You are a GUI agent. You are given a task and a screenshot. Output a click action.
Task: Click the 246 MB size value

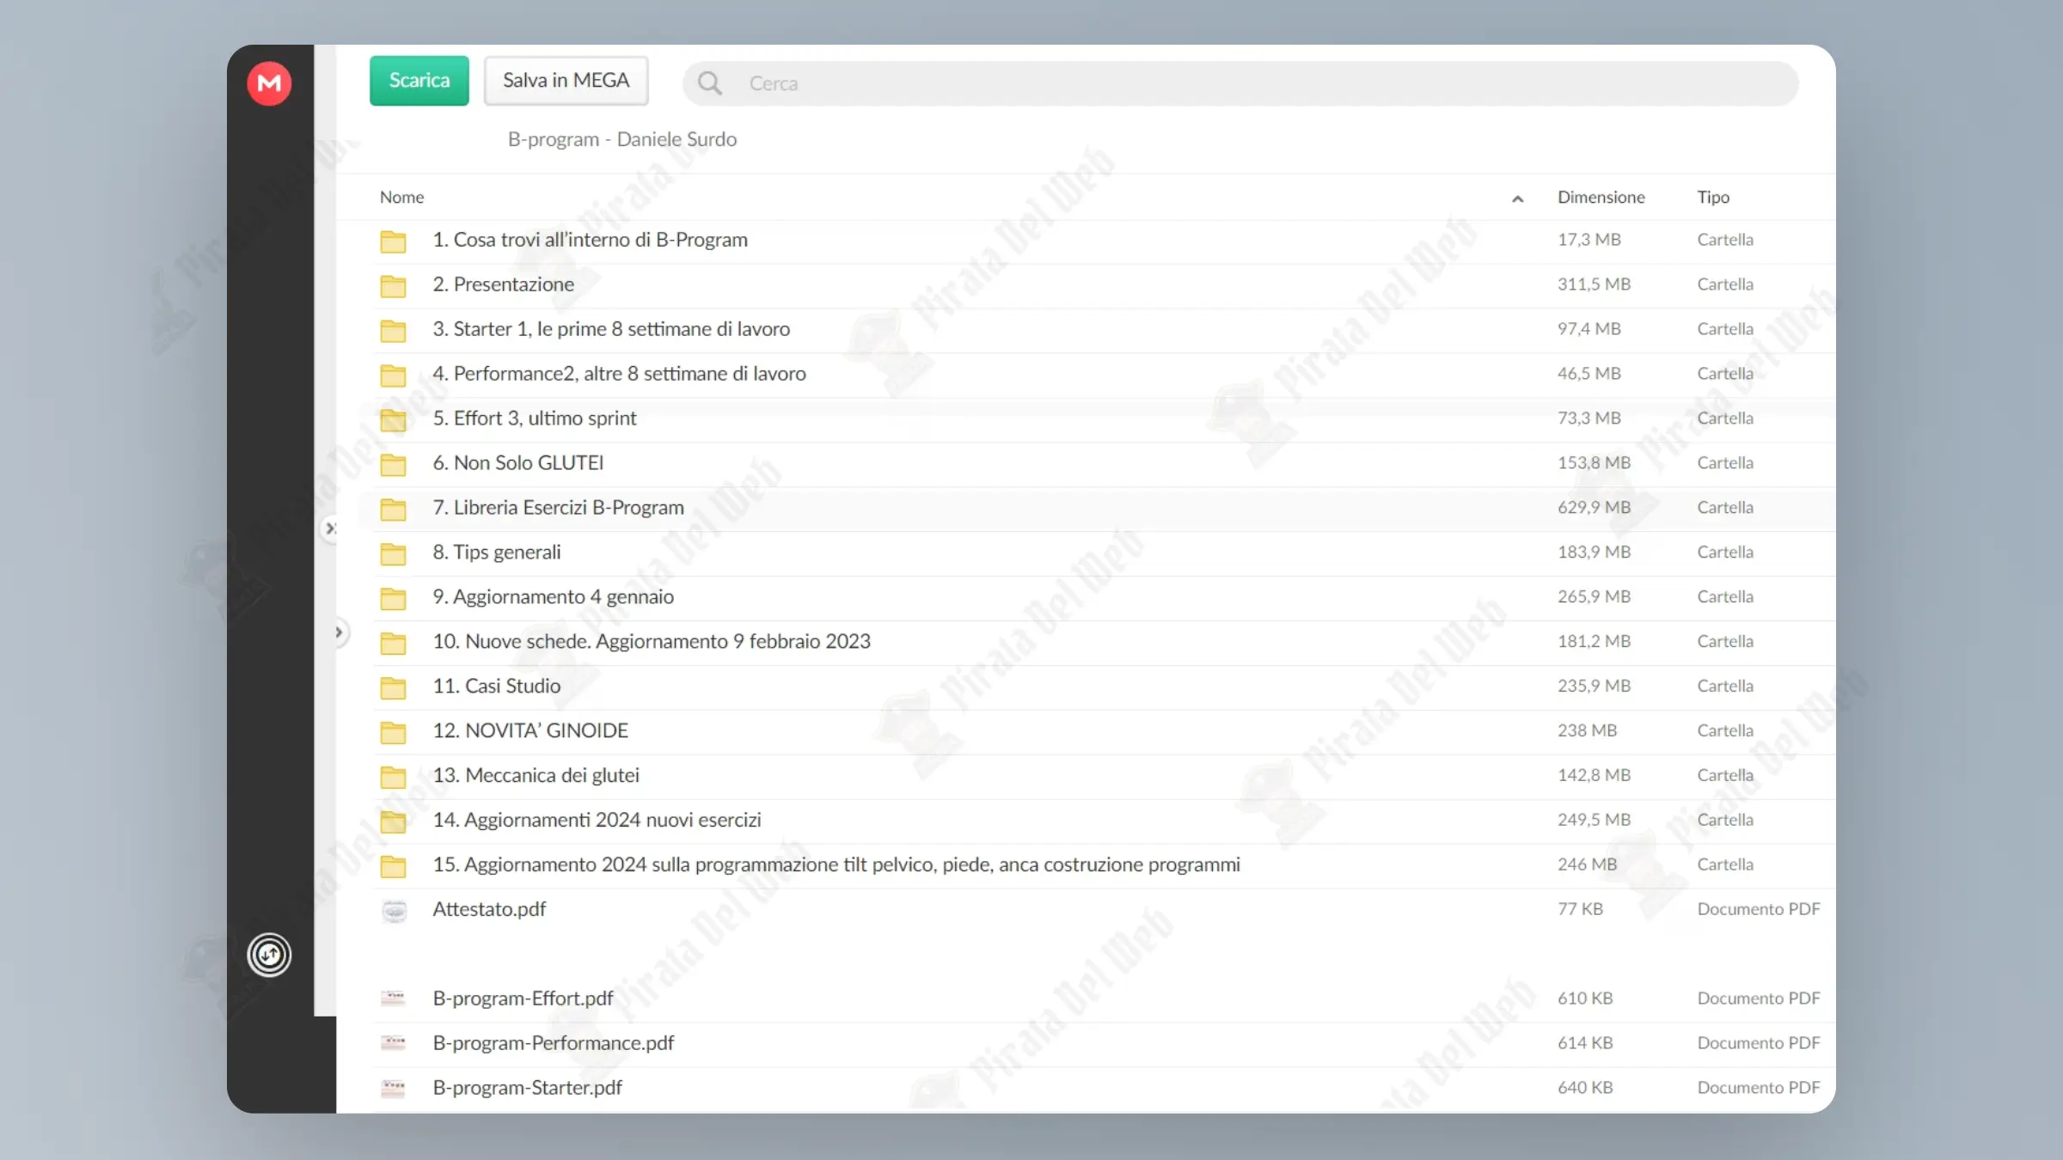point(1587,865)
